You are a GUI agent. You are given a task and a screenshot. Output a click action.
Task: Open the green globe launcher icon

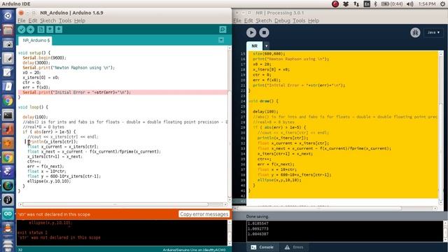click(x=8, y=185)
